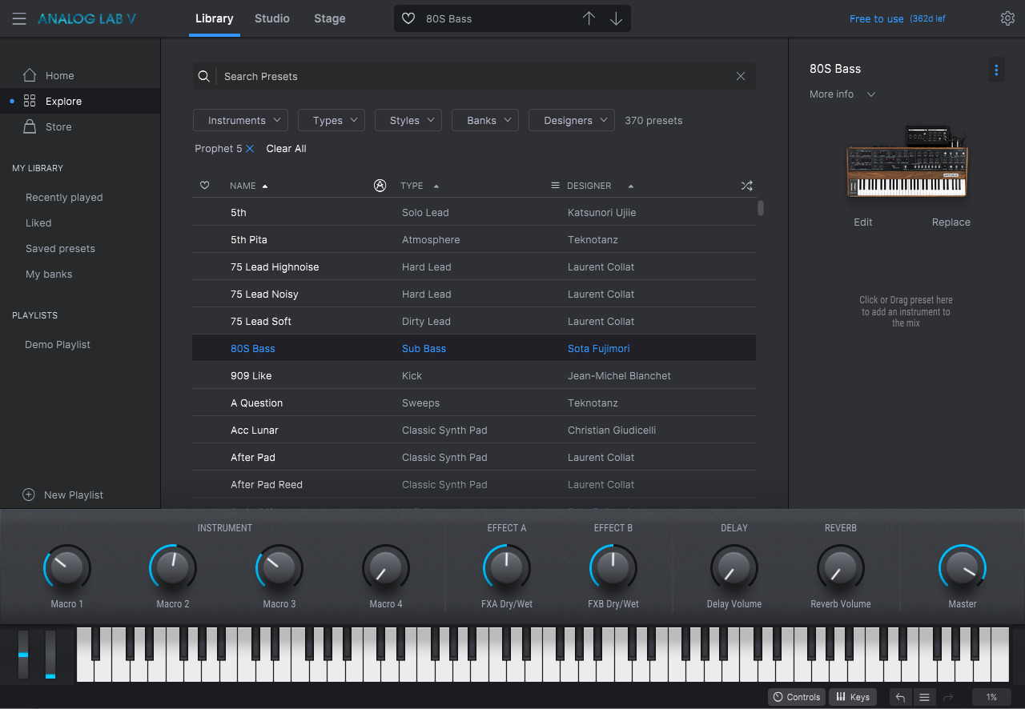This screenshot has height=709, width=1025.
Task: Select the 75 Lead Highnoise preset
Action: coord(474,267)
